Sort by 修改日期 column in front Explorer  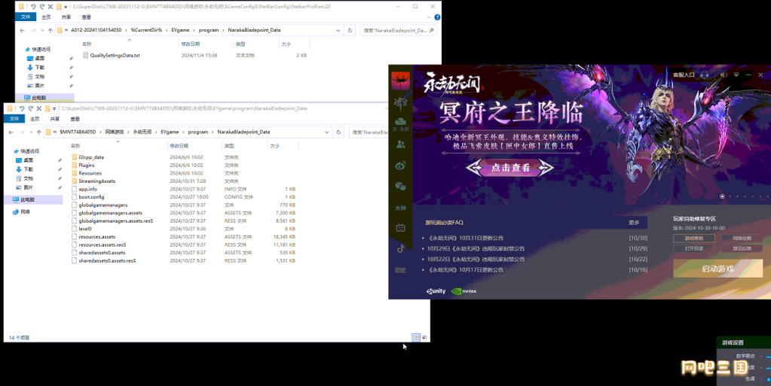[x=179, y=146]
